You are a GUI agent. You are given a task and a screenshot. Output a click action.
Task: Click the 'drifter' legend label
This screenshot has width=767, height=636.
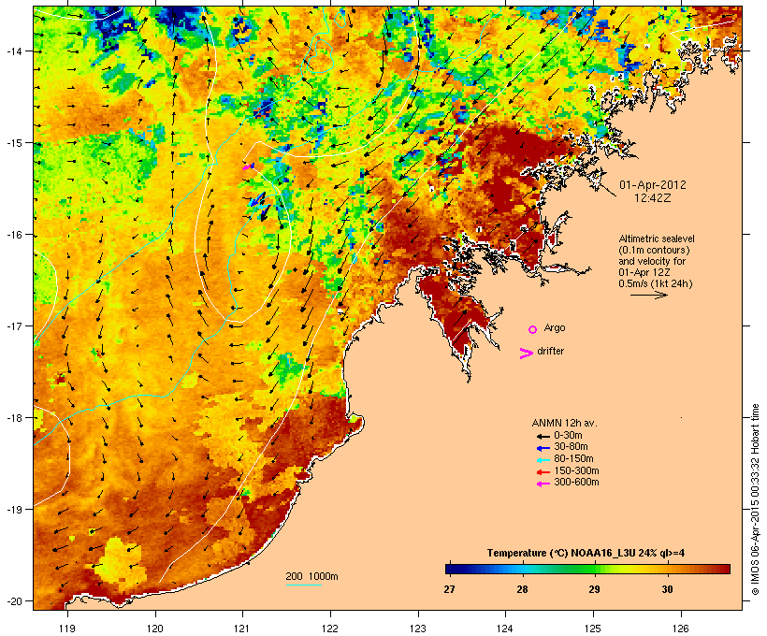coord(550,351)
